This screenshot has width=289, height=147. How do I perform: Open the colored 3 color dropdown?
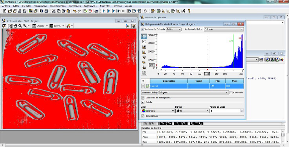click(158, 111)
